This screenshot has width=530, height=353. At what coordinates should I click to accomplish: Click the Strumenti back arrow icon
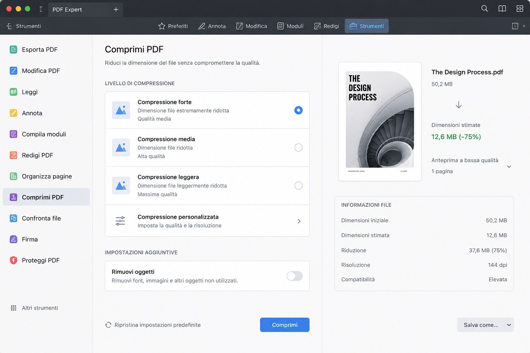(9, 26)
